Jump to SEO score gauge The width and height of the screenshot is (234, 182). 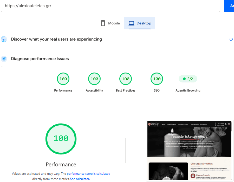click(157, 79)
